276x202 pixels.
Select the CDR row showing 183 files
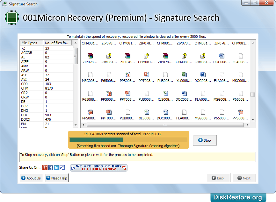[x=46, y=84]
